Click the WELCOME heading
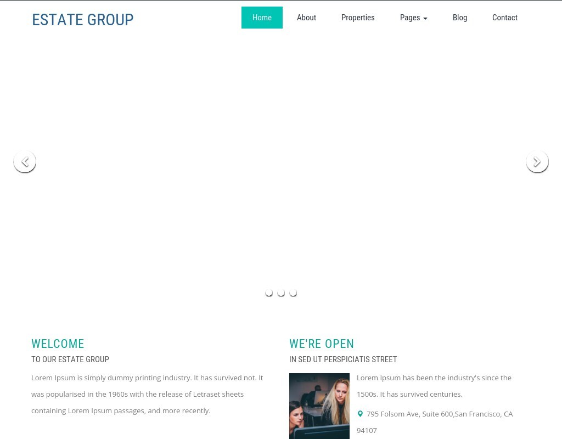The height and width of the screenshot is (439, 562). (58, 344)
